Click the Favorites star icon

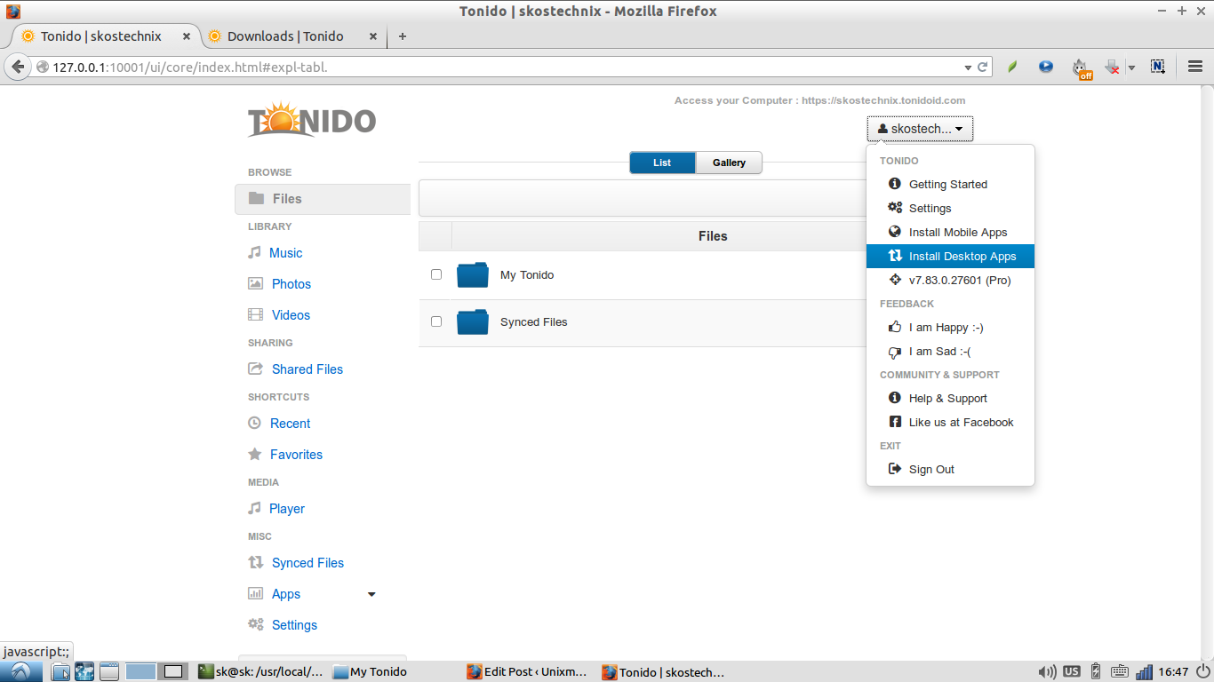[x=254, y=454]
